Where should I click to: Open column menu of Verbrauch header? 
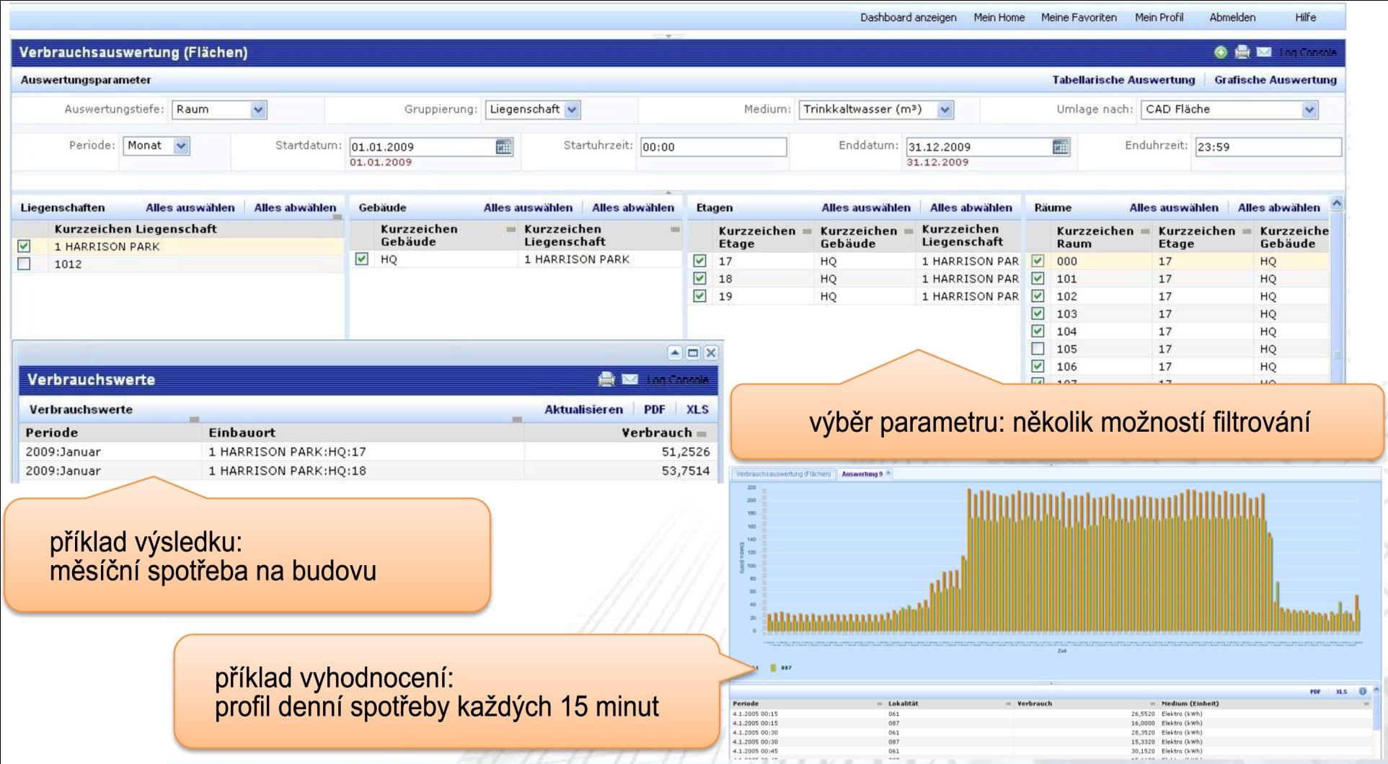[702, 433]
